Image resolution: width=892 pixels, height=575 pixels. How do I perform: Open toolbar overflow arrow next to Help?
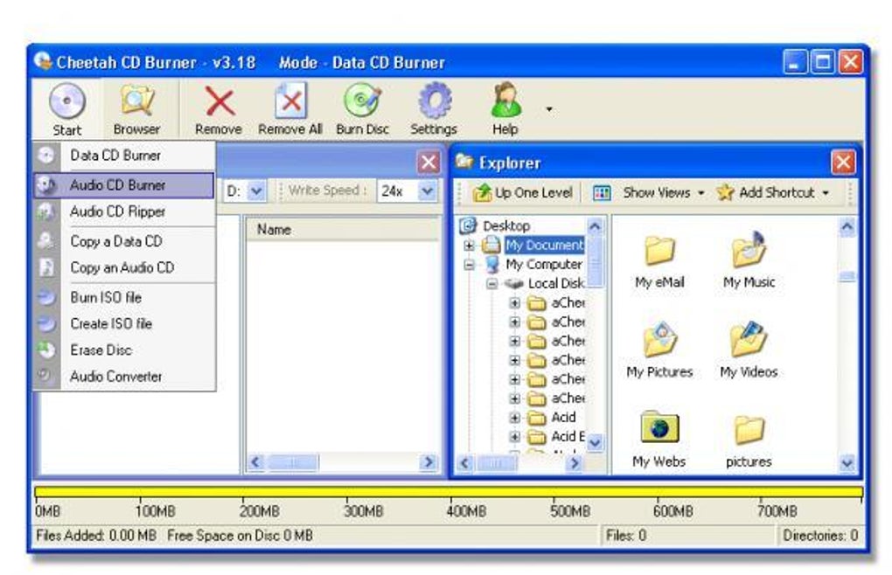pyautogui.click(x=549, y=109)
